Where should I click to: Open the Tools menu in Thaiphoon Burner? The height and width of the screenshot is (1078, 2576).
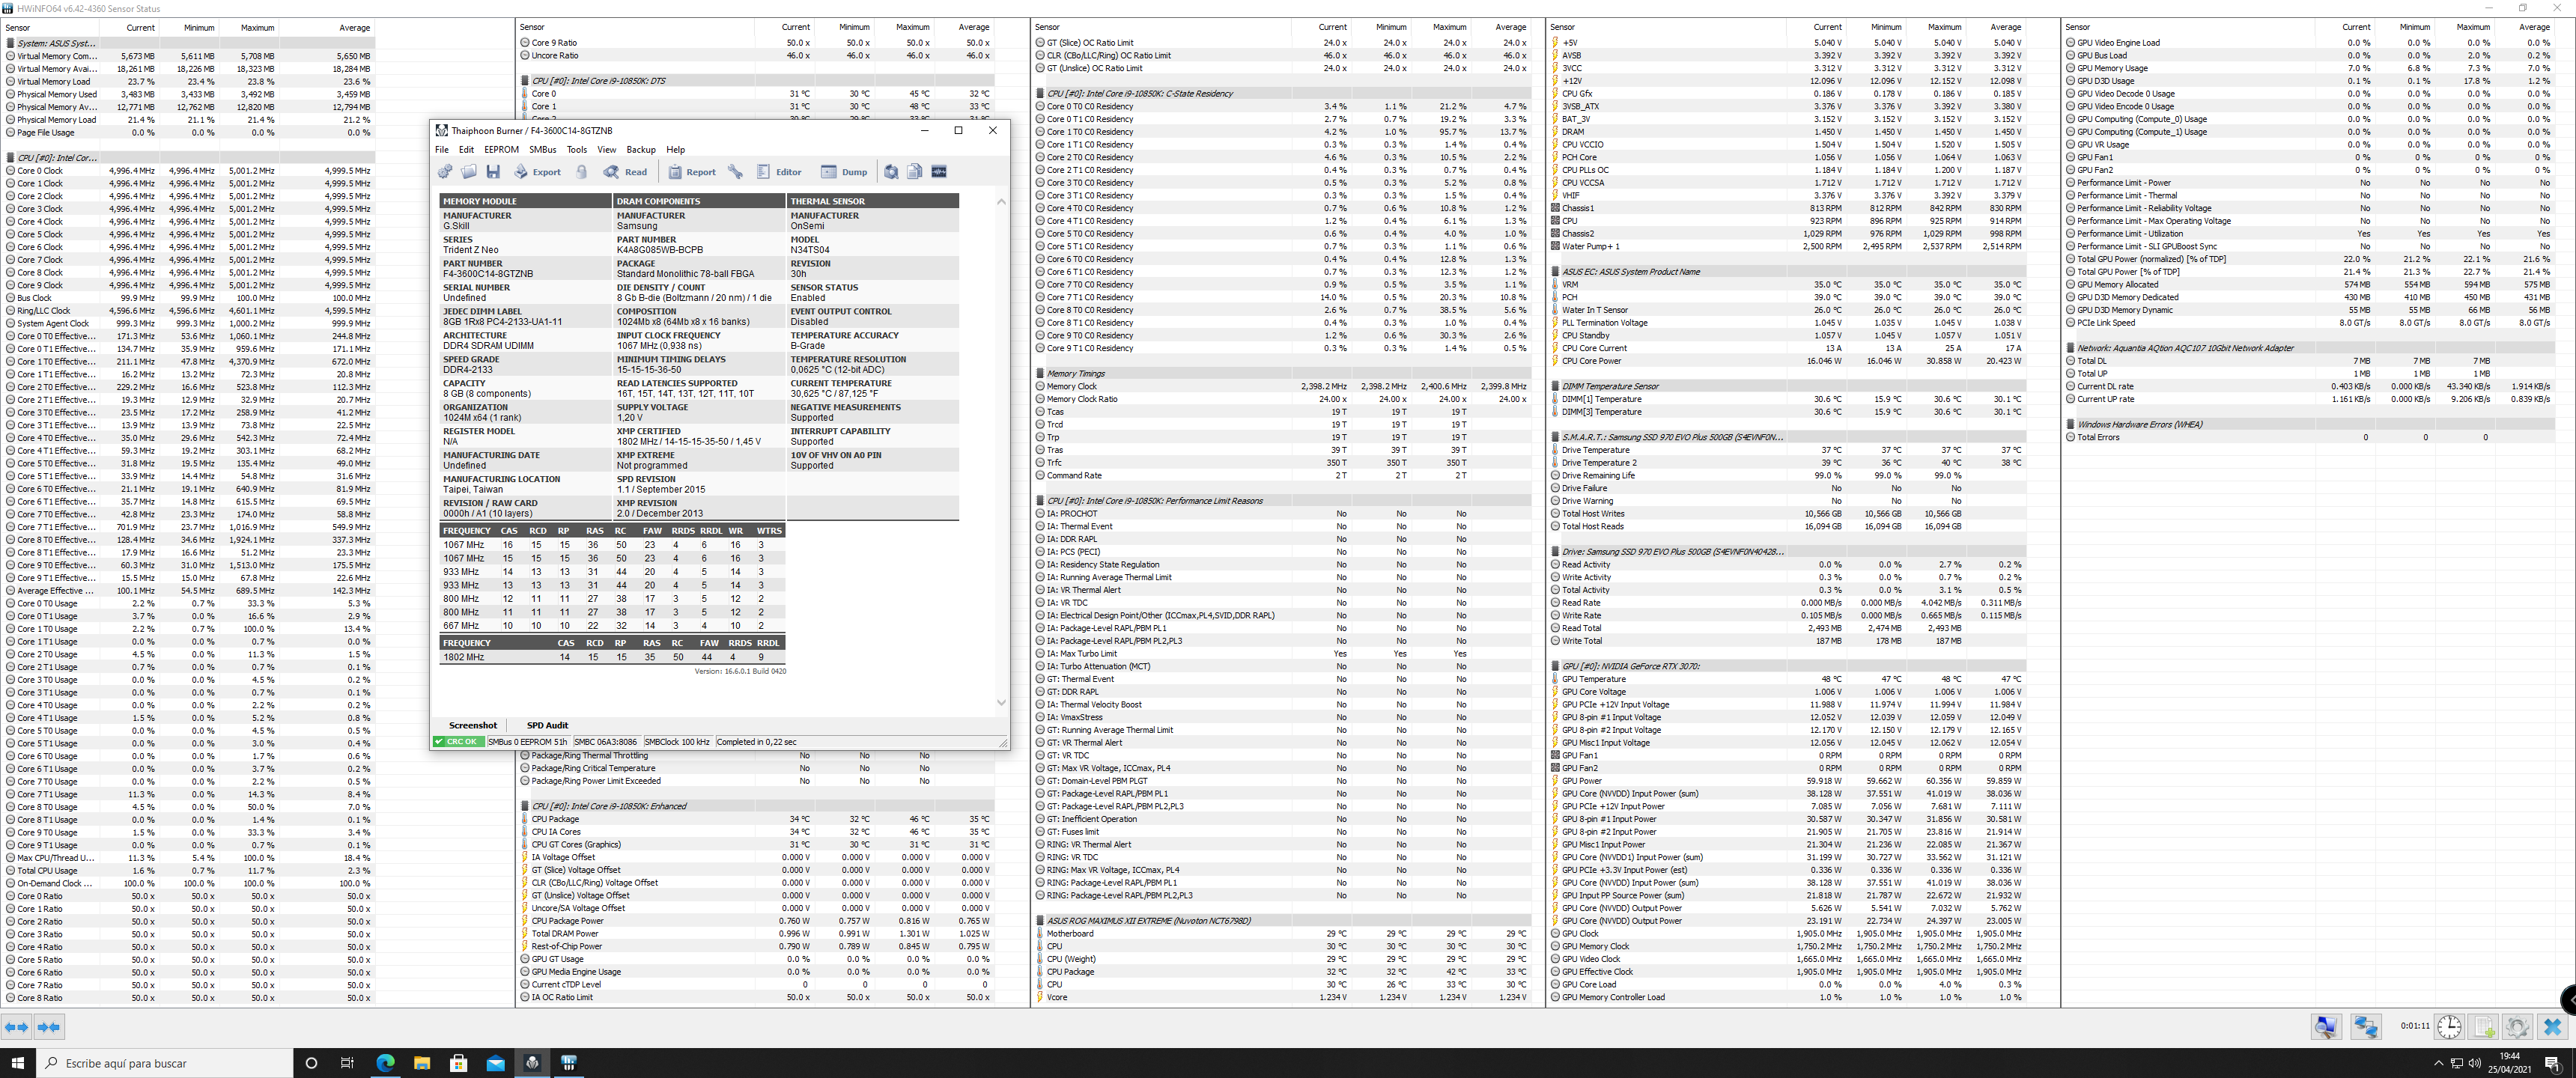(577, 150)
